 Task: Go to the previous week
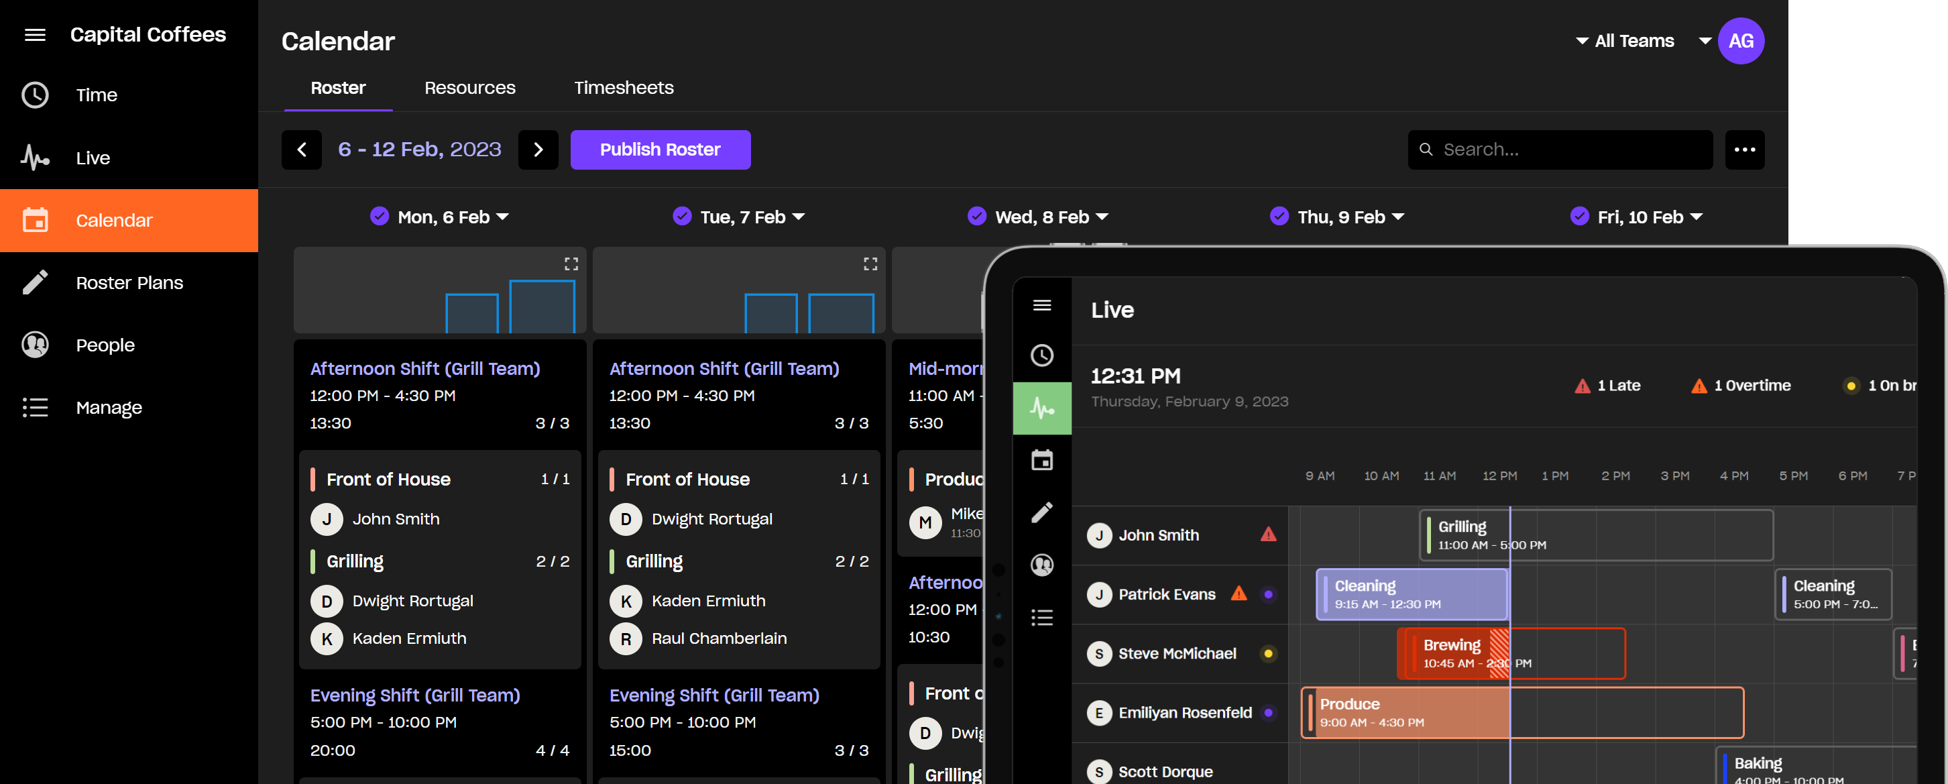point(301,150)
